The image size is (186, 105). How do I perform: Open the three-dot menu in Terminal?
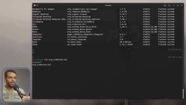pyautogui.click(x=169, y=5)
